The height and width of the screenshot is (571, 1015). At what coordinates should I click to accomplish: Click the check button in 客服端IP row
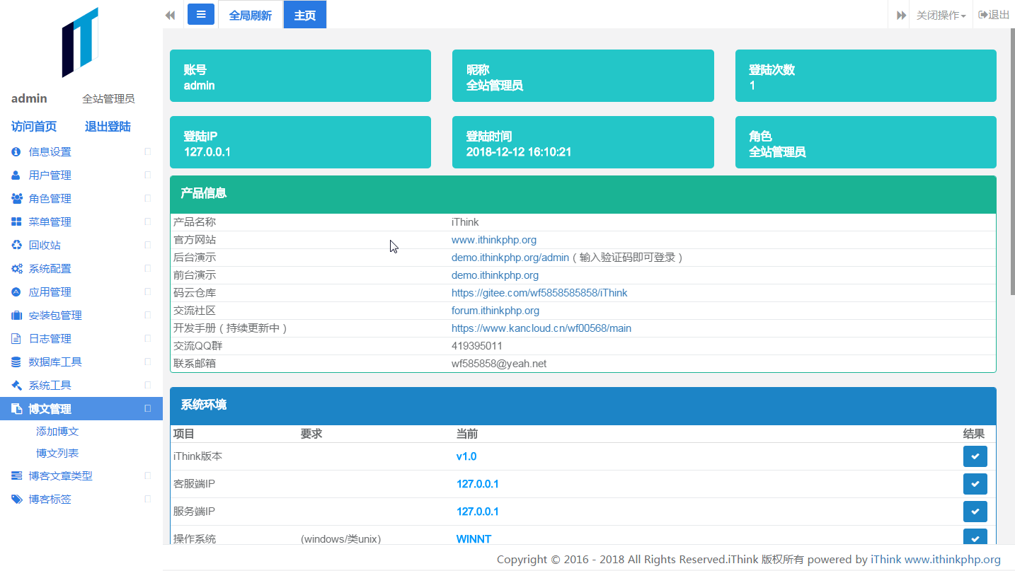[975, 484]
